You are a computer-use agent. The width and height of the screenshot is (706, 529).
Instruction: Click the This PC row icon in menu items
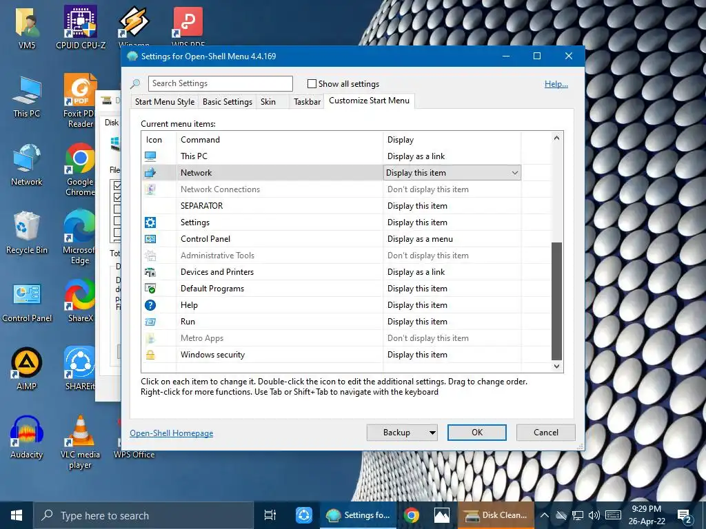150,156
